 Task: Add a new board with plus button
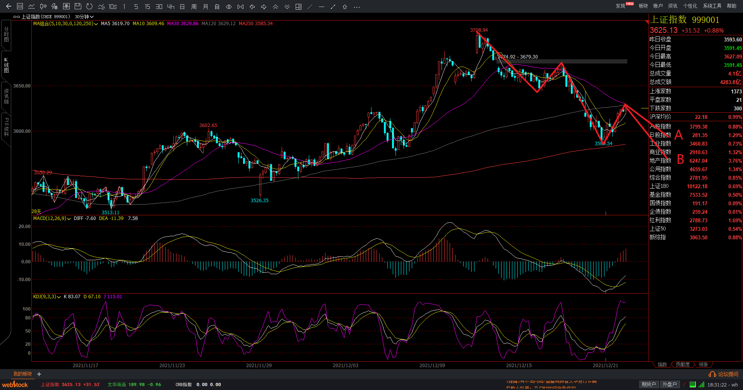click(x=39, y=374)
